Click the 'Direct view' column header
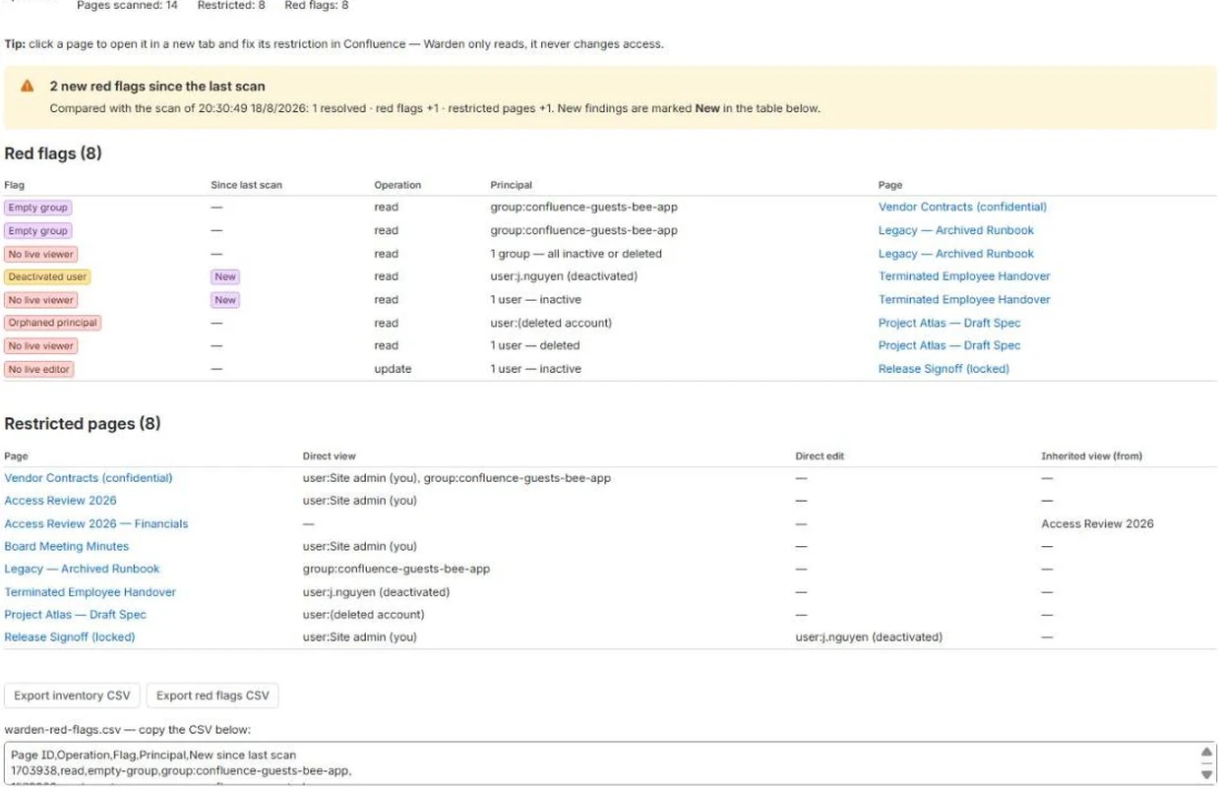 point(330,456)
